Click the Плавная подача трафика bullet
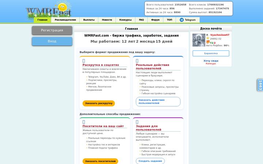This screenshot has height=164, width=263. [x=102, y=148]
